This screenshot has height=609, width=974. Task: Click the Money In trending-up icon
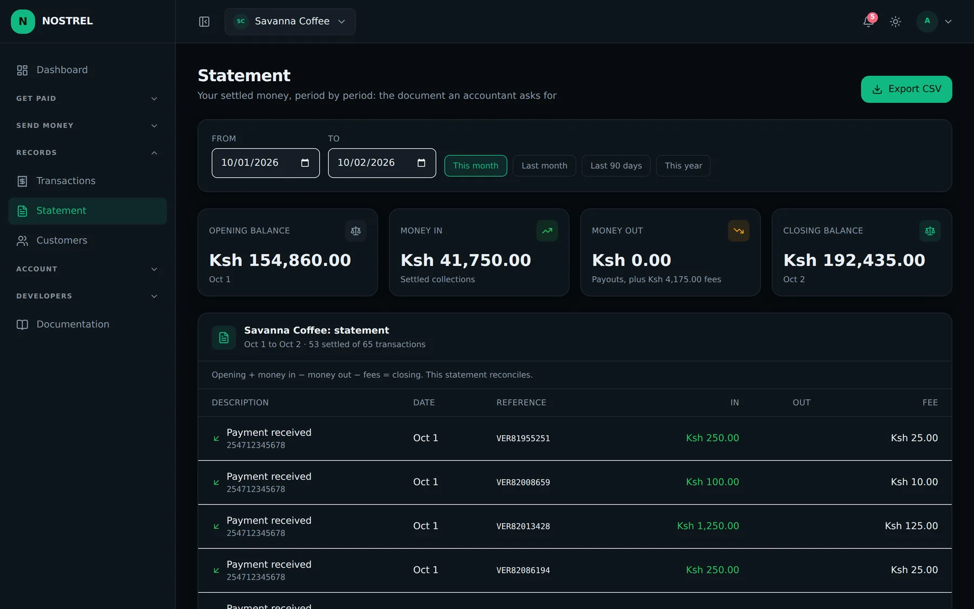547,231
